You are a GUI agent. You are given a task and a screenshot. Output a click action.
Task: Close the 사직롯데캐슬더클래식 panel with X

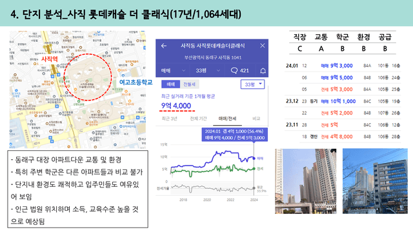263,46
